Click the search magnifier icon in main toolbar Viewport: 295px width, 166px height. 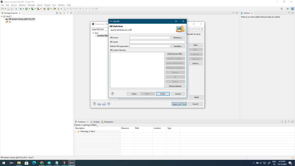point(282,9)
